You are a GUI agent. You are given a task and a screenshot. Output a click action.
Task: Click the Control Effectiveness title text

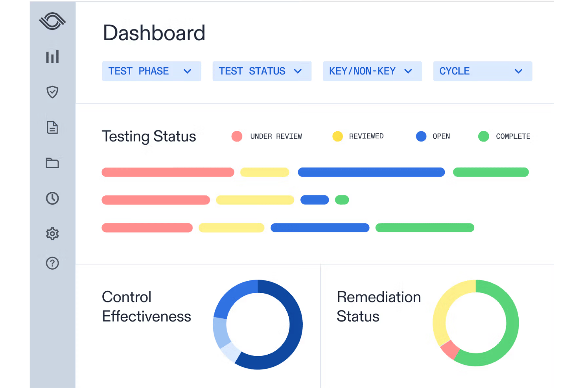click(x=146, y=307)
